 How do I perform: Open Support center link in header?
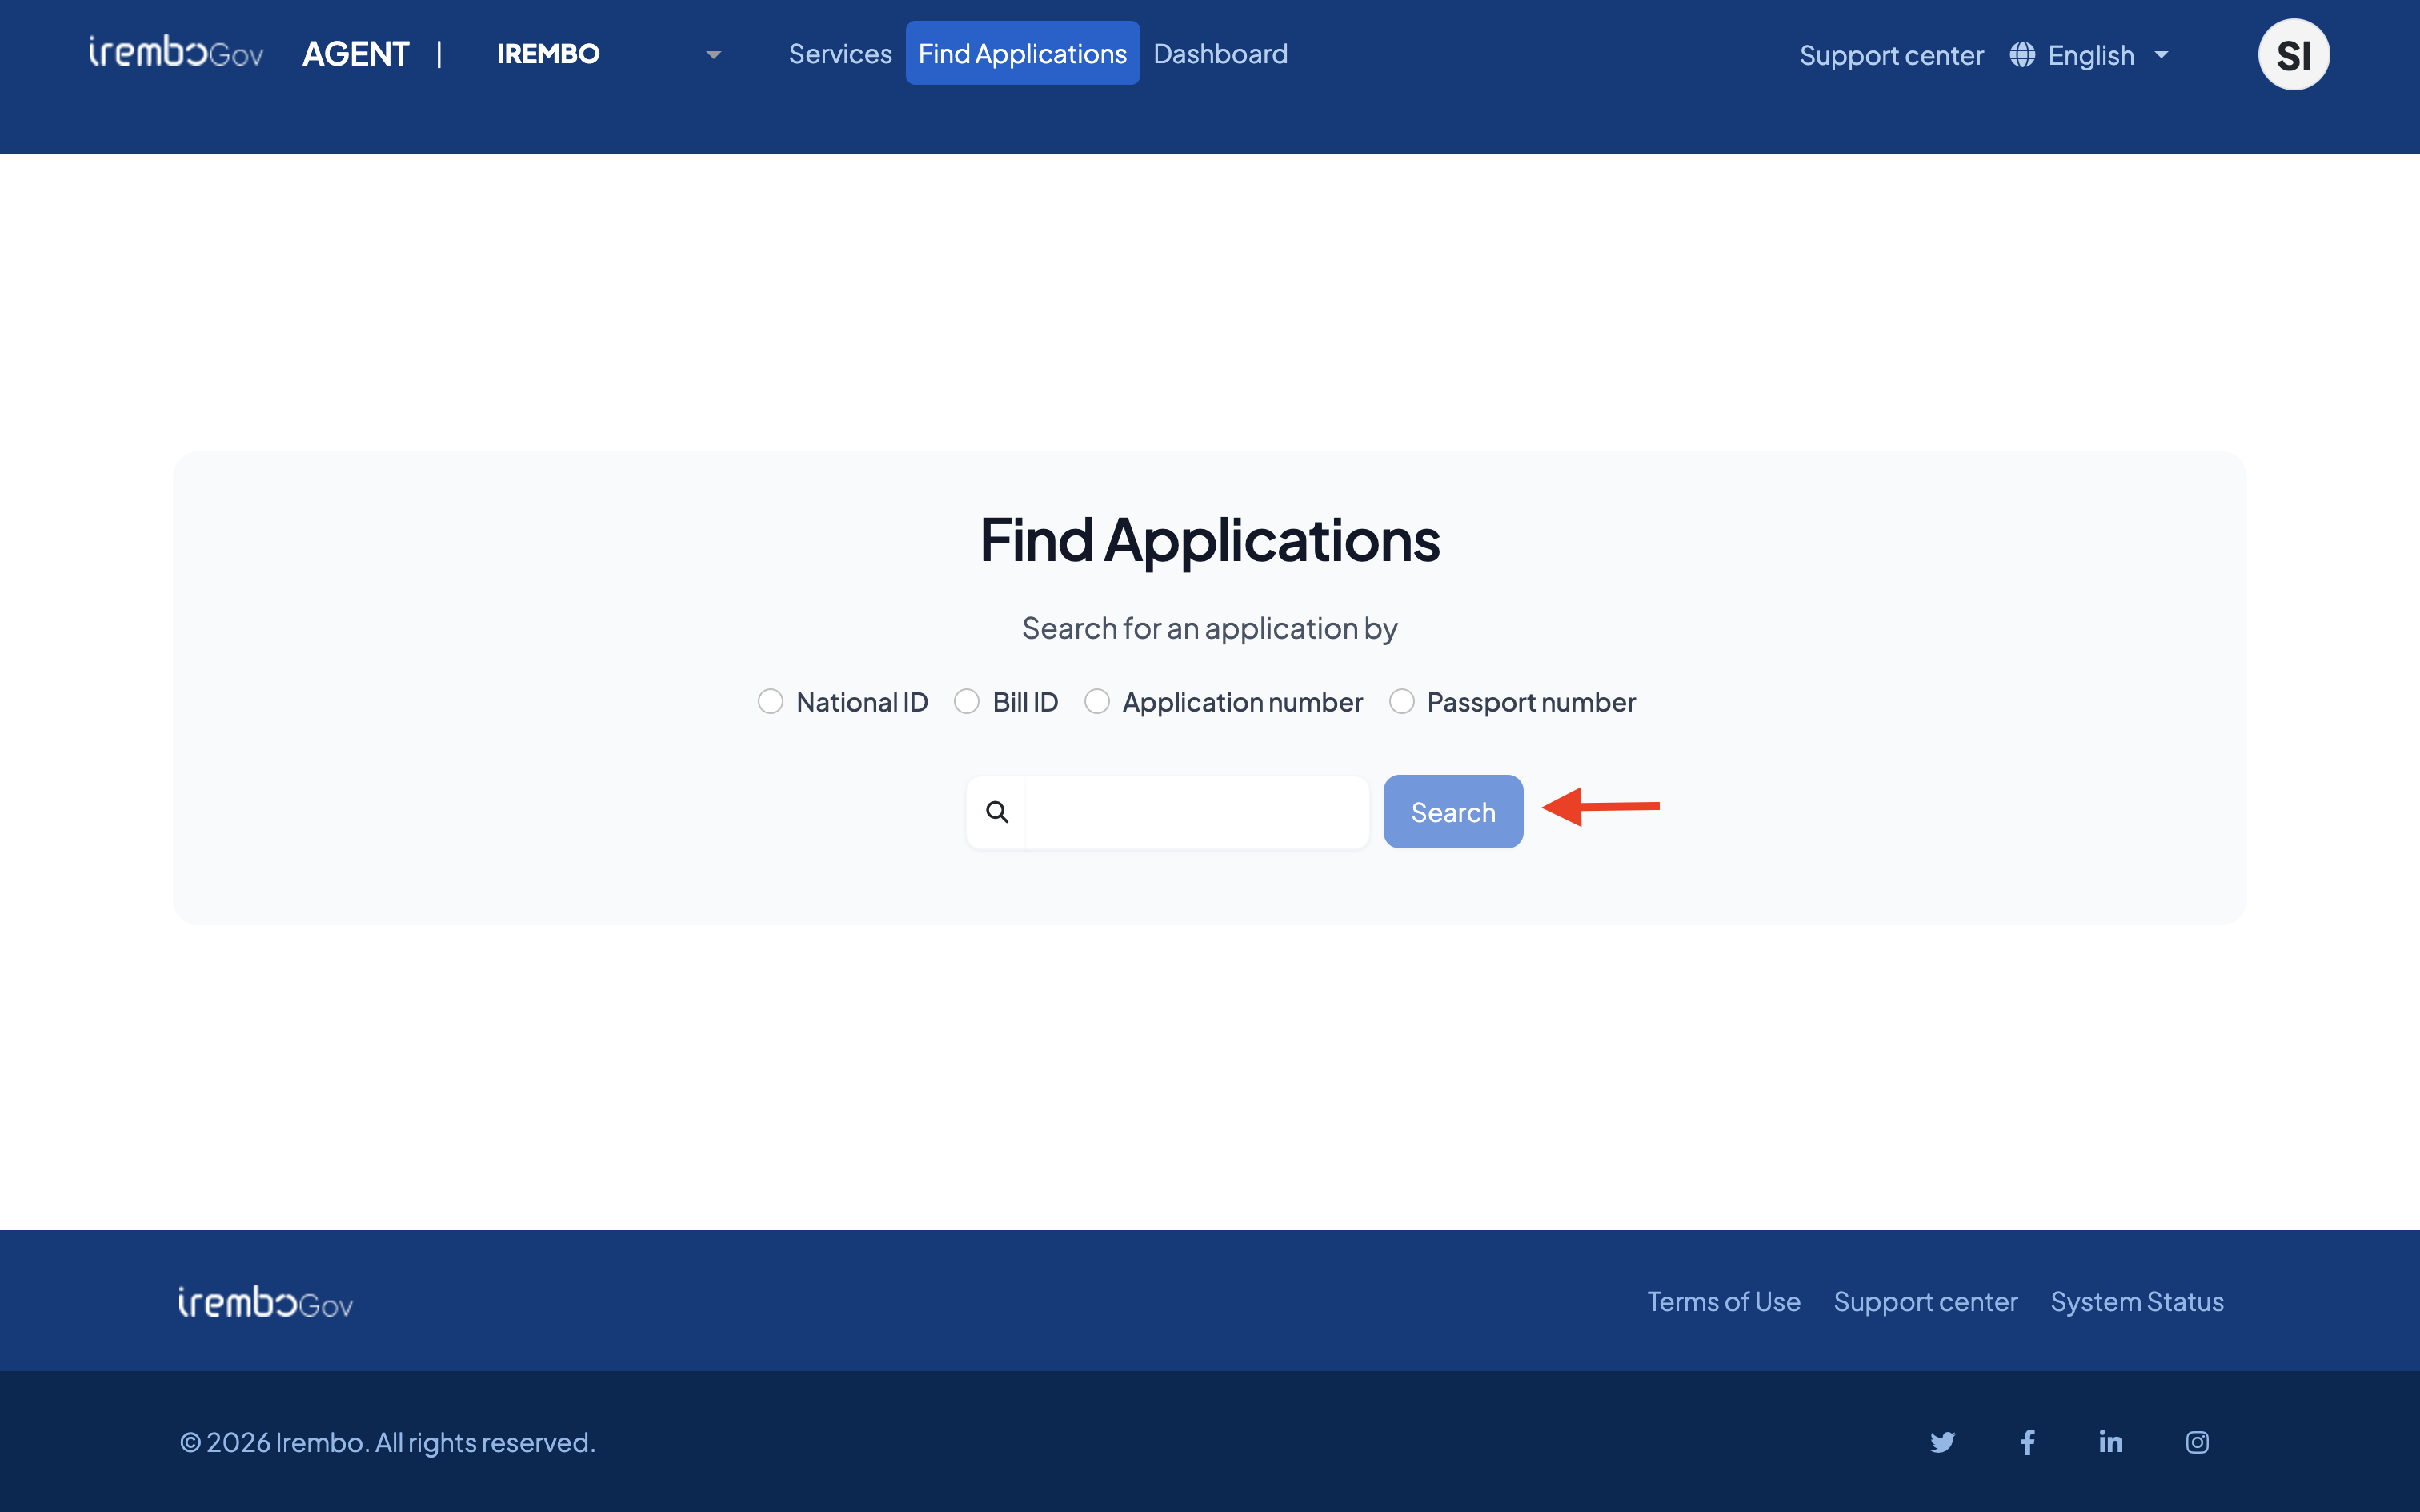pyautogui.click(x=1890, y=55)
